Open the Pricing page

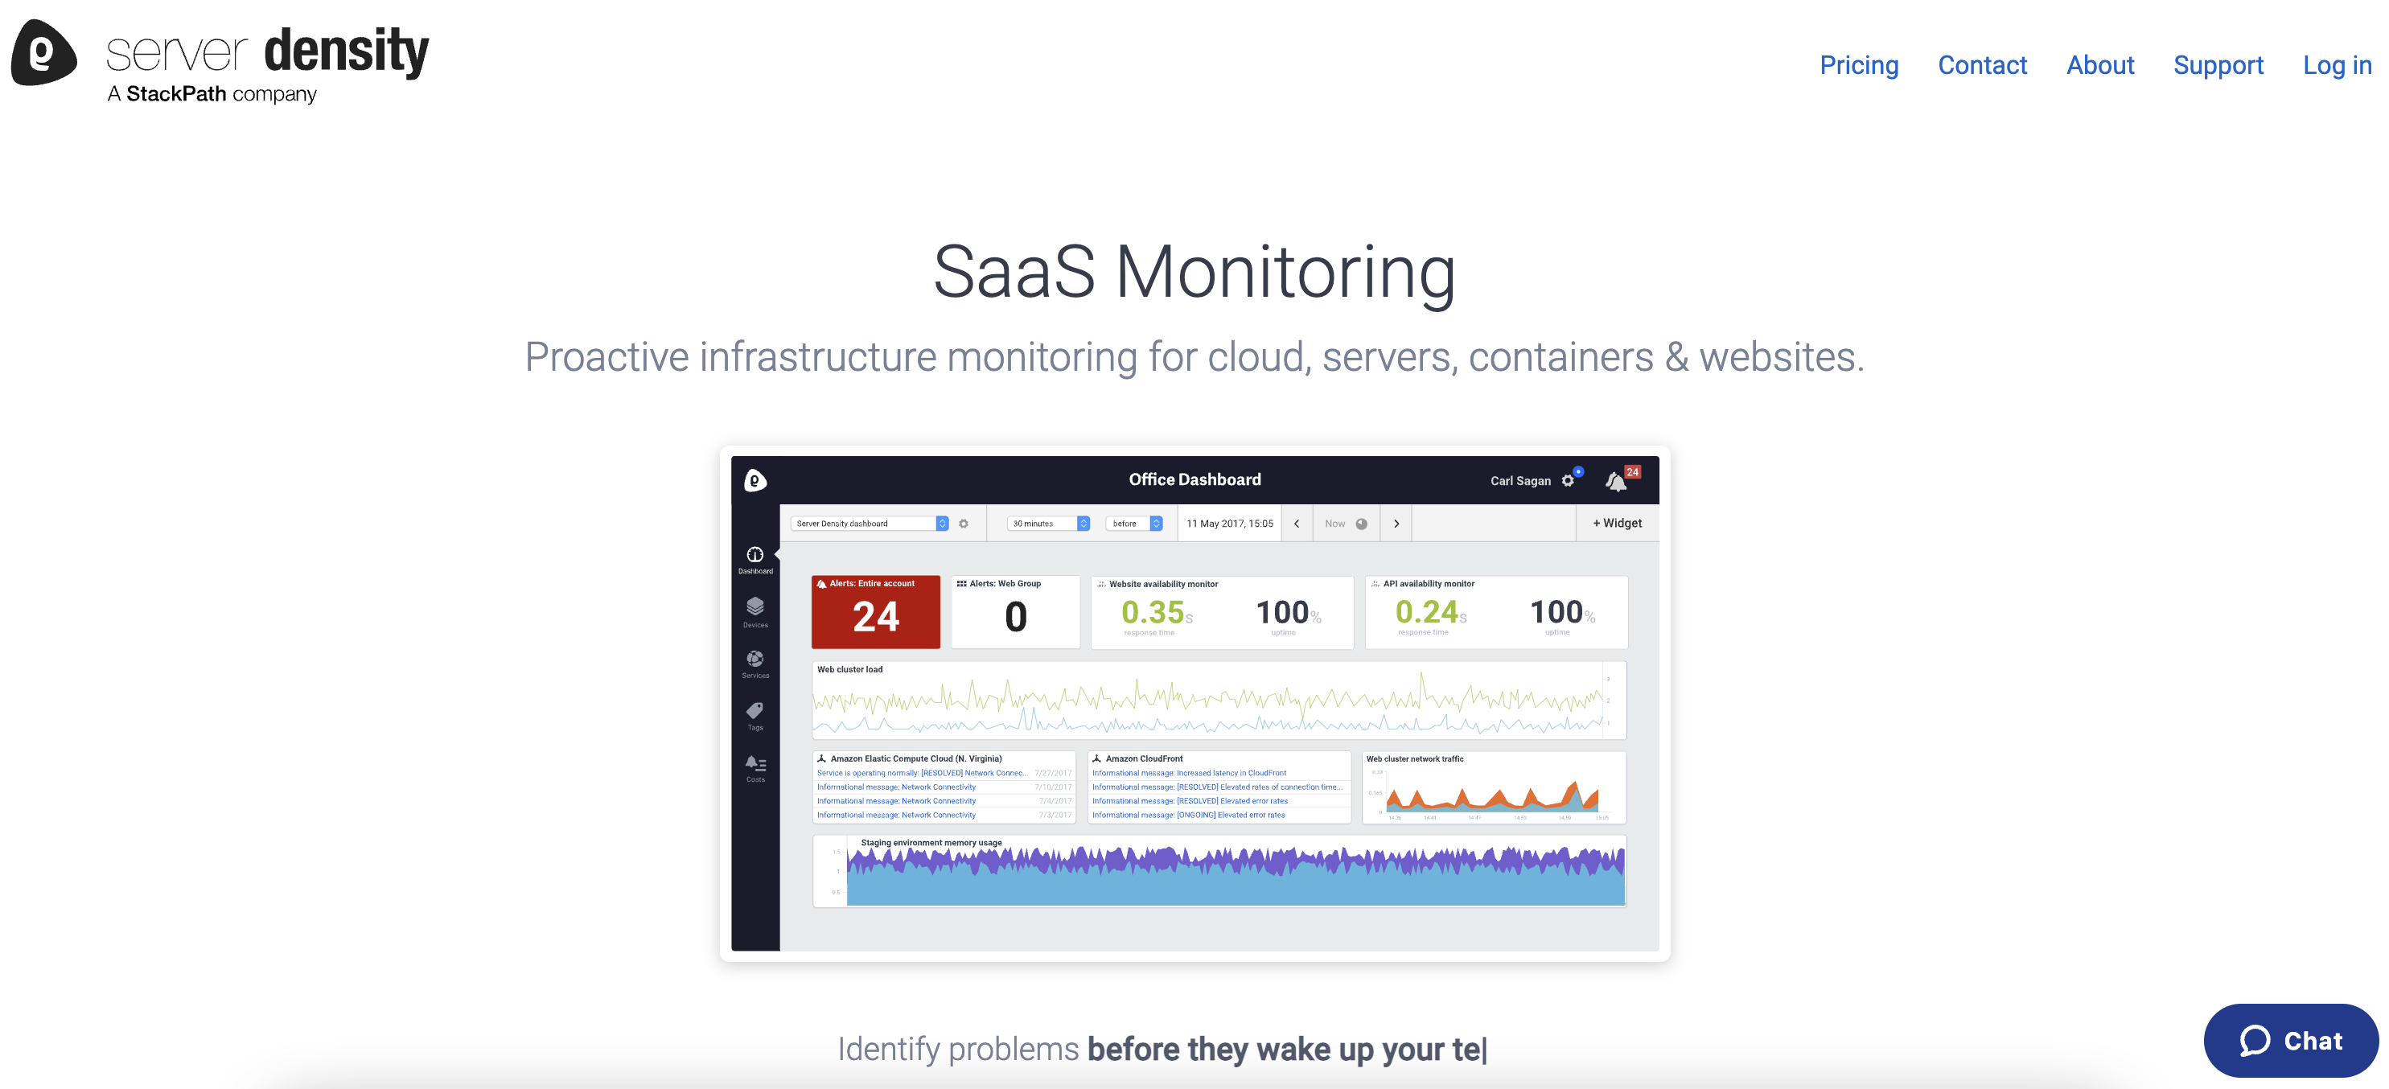coord(1859,65)
